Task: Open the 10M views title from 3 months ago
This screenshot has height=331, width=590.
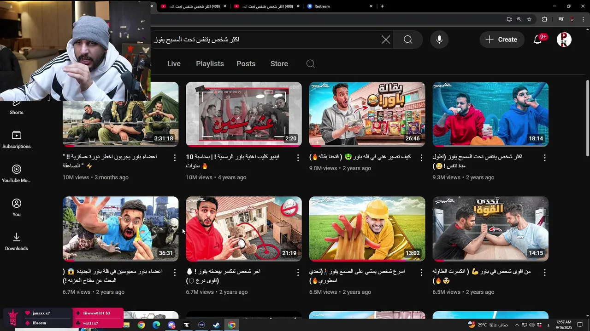Action: tap(110, 161)
